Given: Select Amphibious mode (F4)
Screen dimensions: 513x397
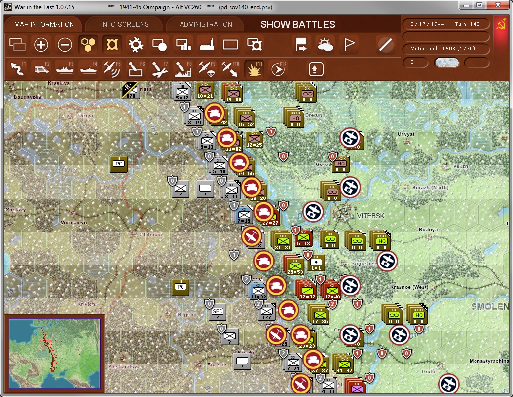Looking at the screenshot, I should click(x=89, y=68).
